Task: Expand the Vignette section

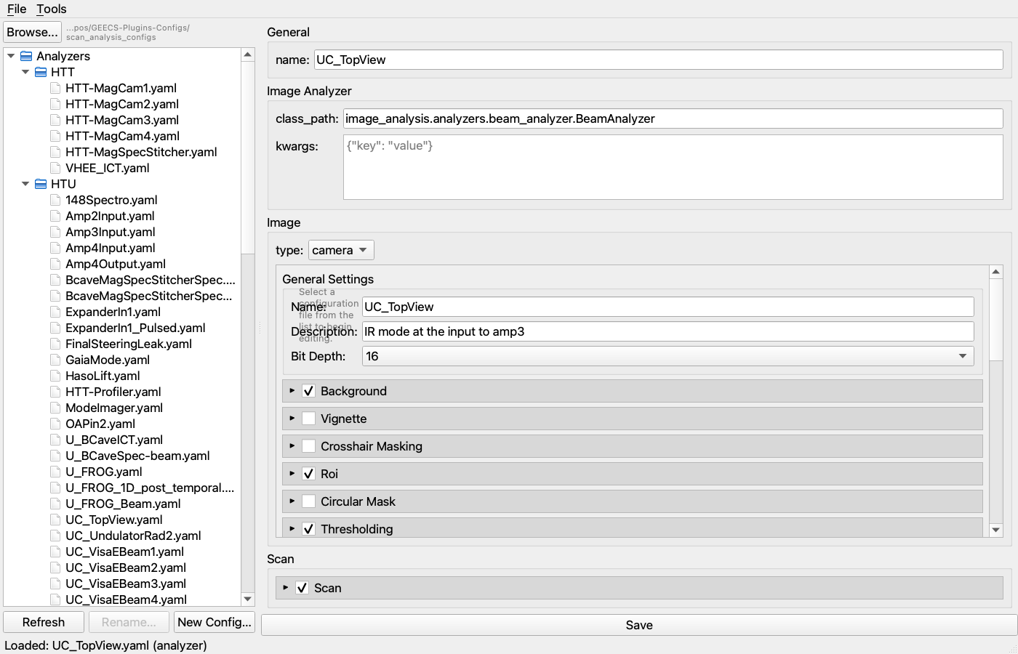Action: click(x=292, y=419)
